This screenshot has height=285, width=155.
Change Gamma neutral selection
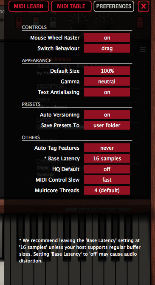107,81
